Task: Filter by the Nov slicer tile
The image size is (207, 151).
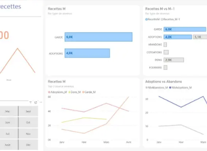Action: pos(28,134)
